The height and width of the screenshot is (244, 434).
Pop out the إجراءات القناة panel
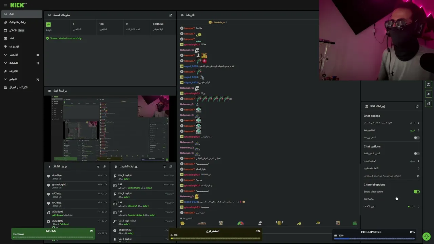417,106
